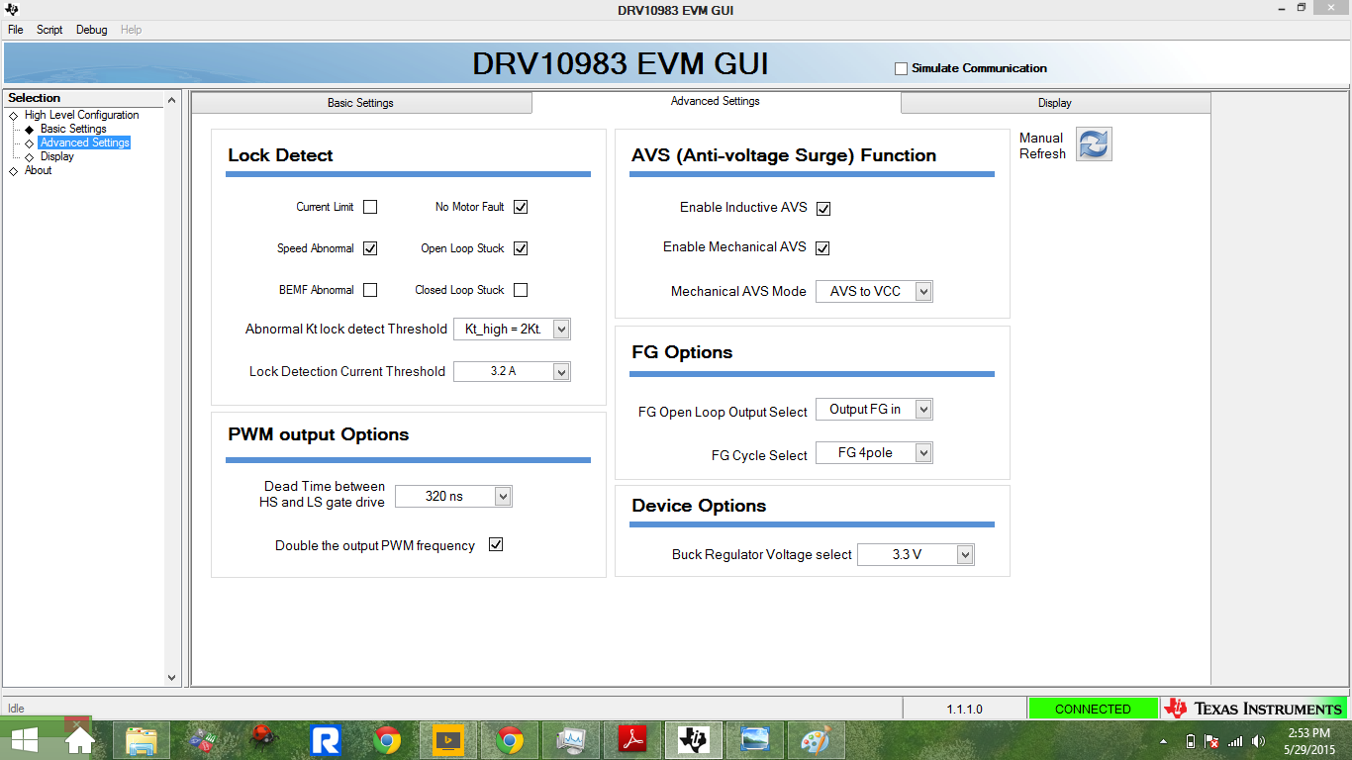Select Display in the Selection tree
Image resolution: width=1352 pixels, height=760 pixels.
coord(56,156)
